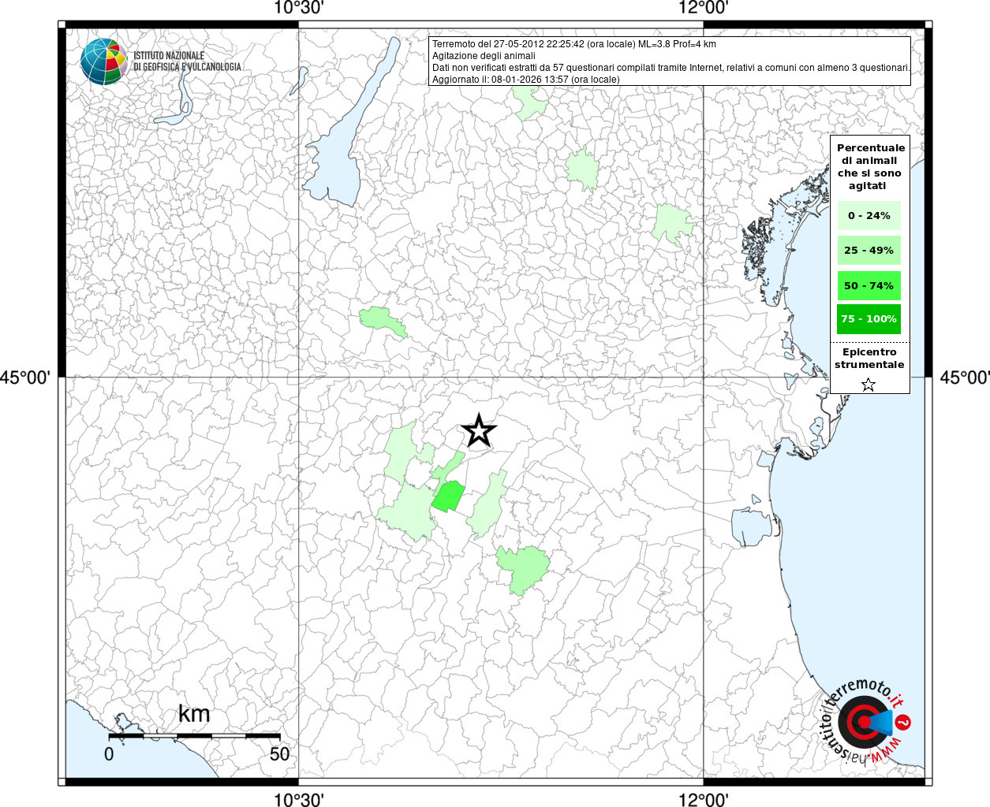Image resolution: width=990 pixels, height=807 pixels.
Task: Click the 10°30' top longitude label
Action: [x=299, y=8]
